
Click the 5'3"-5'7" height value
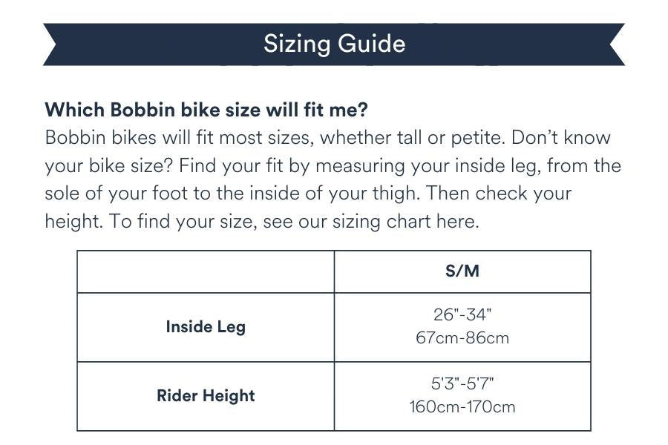pyautogui.click(x=462, y=383)
